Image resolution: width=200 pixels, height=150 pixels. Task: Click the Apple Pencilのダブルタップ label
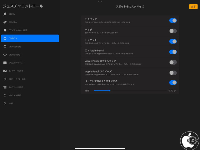[101, 61]
